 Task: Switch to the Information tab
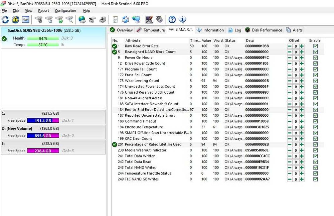[x=210, y=30]
